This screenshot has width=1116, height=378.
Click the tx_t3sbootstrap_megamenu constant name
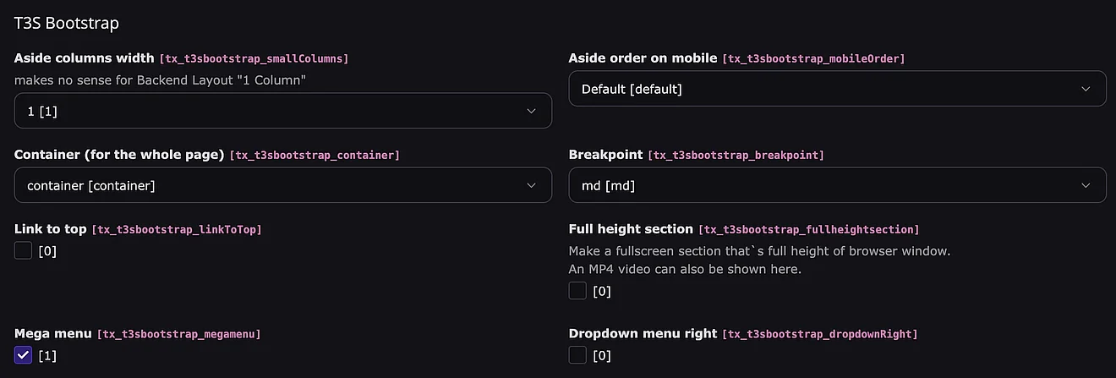[178, 335]
